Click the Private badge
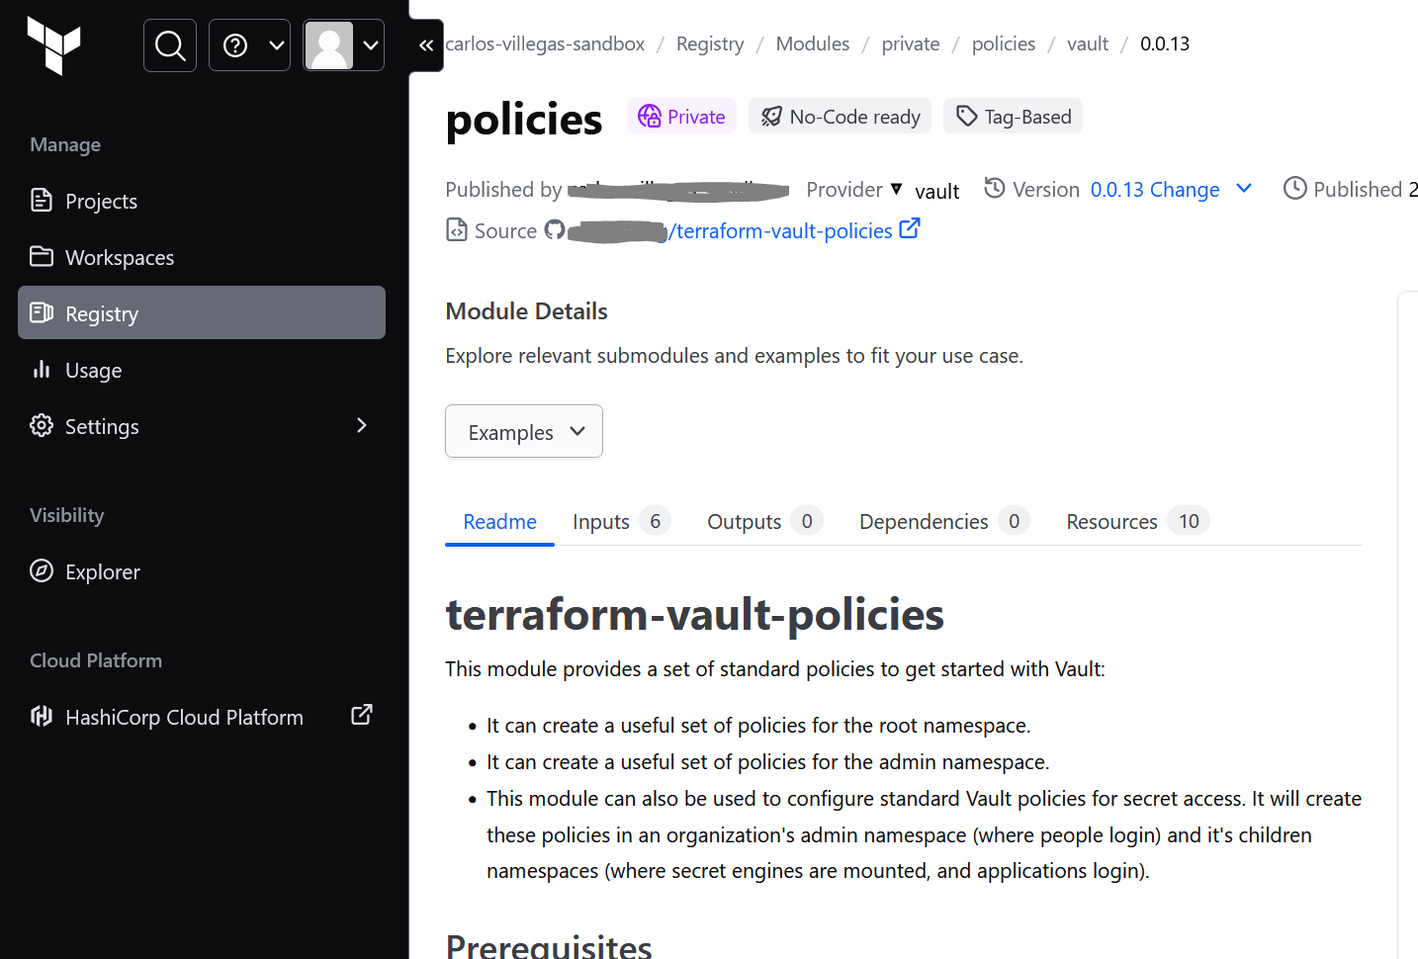This screenshot has width=1418, height=959. pyautogui.click(x=681, y=117)
